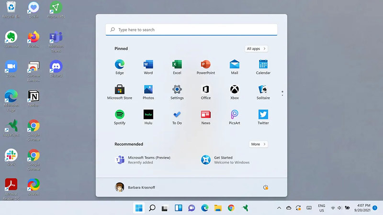The width and height of the screenshot is (383, 215).
Task: Select the SugarSync desktop shortcut
Action: 11,128
